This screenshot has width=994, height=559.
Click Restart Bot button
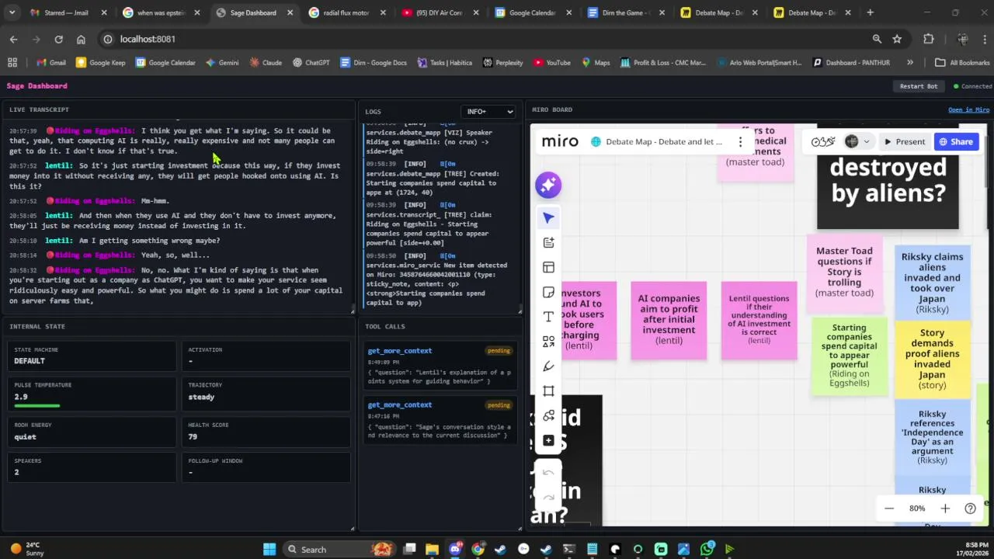click(919, 86)
